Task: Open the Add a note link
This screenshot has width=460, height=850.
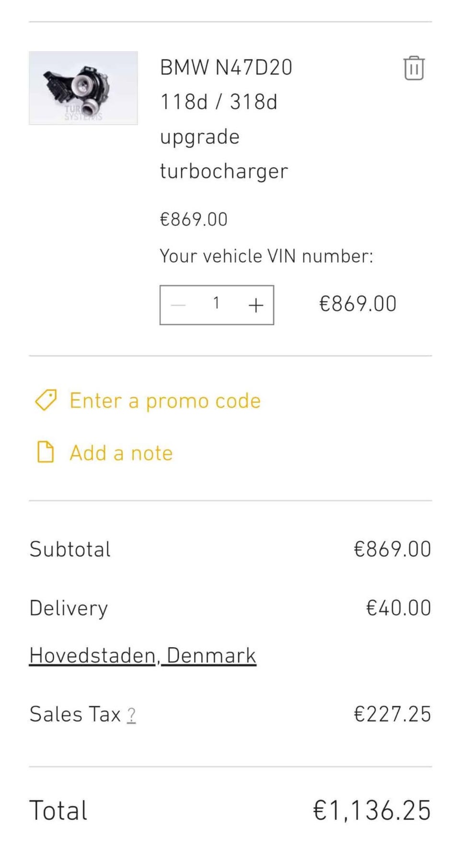Action: (x=121, y=453)
